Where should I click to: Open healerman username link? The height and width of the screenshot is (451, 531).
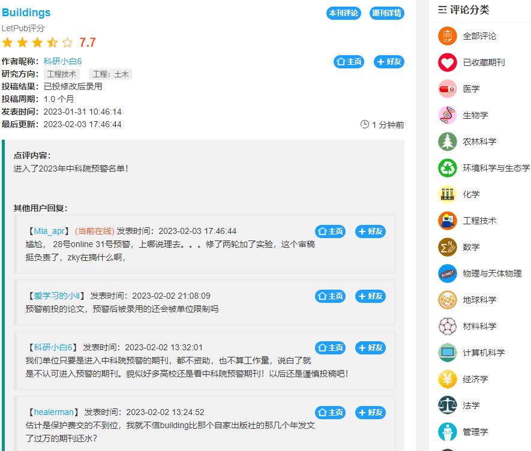pyautogui.click(x=53, y=412)
